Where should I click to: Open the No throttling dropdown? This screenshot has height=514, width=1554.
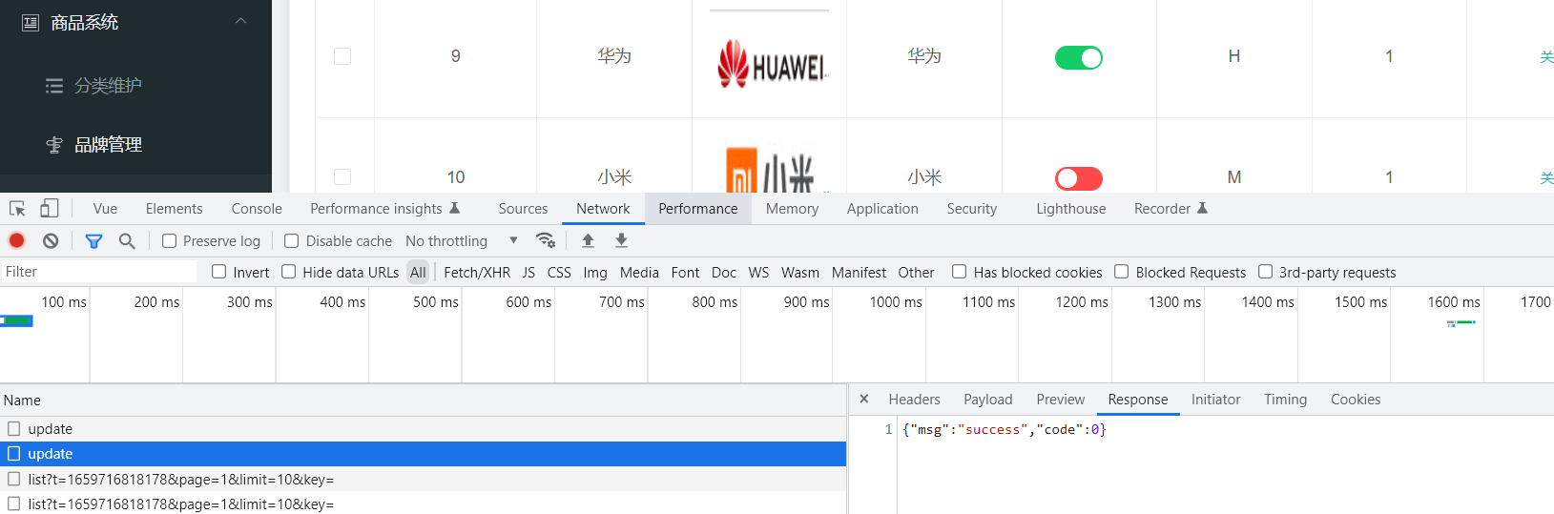pyautogui.click(x=462, y=241)
